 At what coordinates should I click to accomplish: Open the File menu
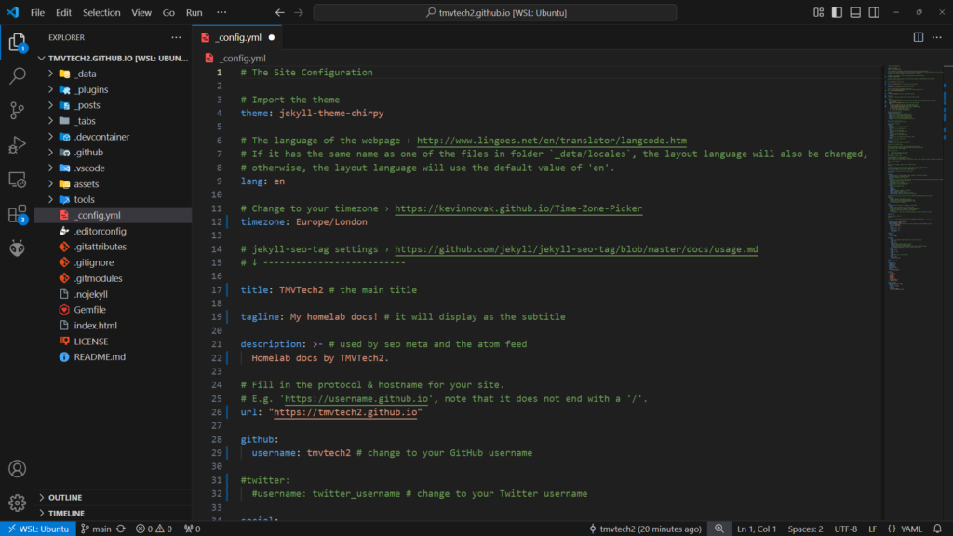pyautogui.click(x=37, y=12)
